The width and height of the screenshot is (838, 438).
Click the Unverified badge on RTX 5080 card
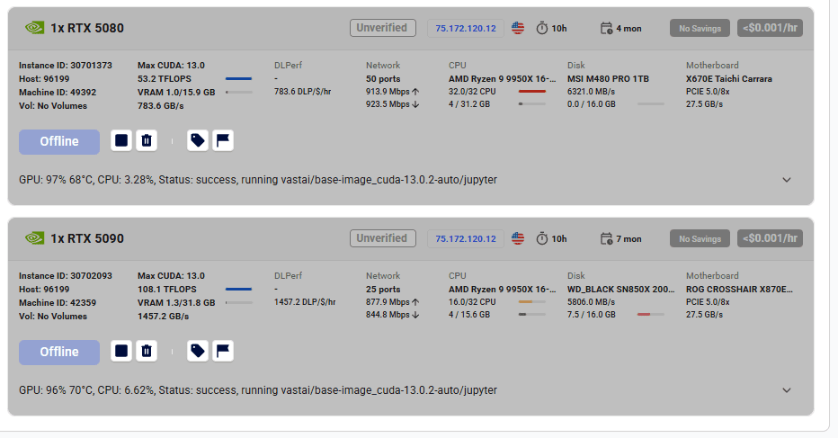click(383, 28)
